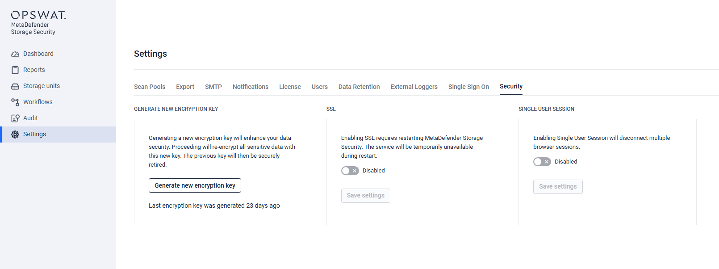Screen dimensions: 719x269
Task: Click Save settings under Single User Session
Action: (558, 187)
